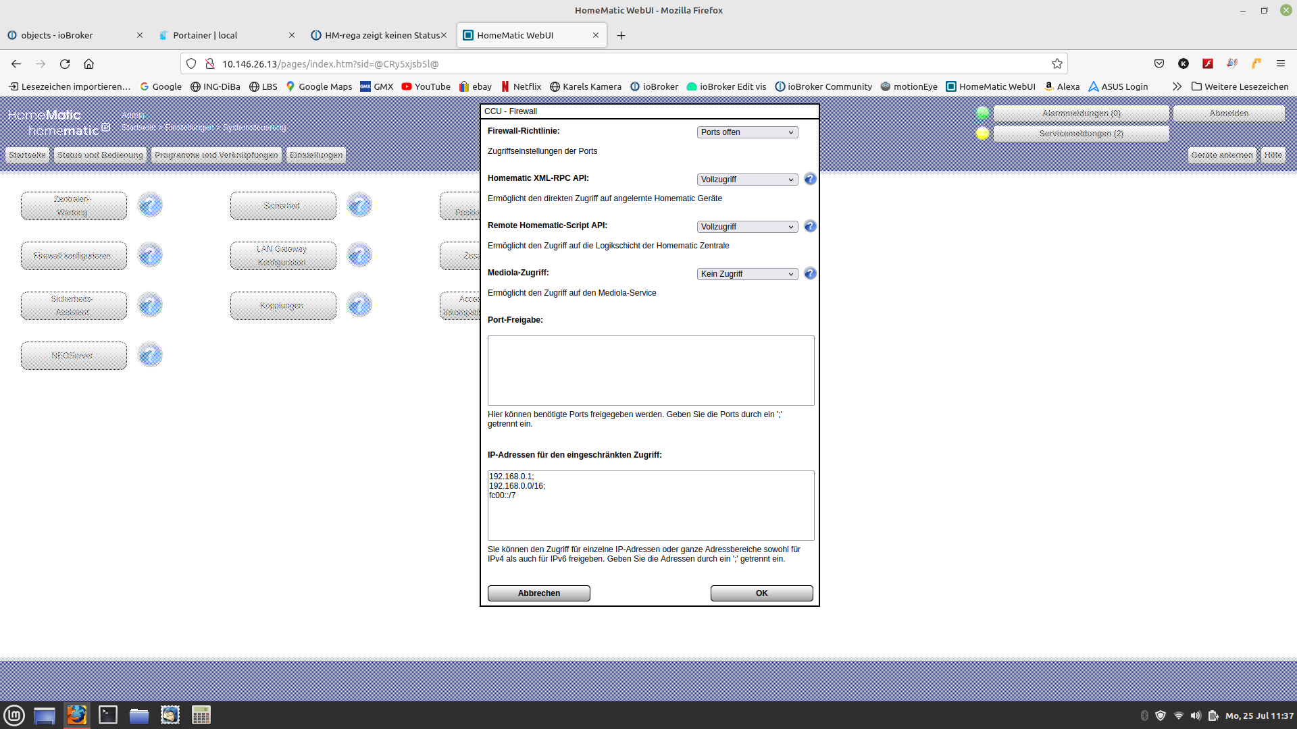The image size is (1297, 729).
Task: Open Status und Bedienung menu
Action: tap(100, 155)
